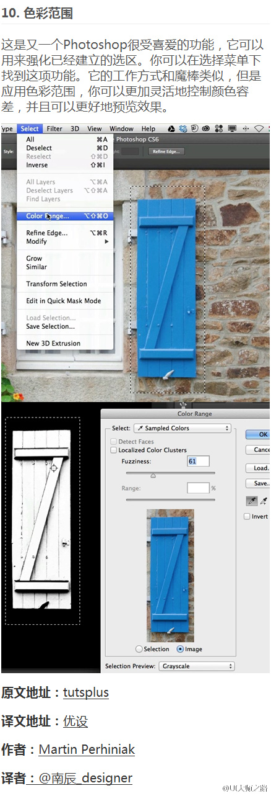
Task: Click the Creative Cloud icon in menu bar
Action: (206, 129)
